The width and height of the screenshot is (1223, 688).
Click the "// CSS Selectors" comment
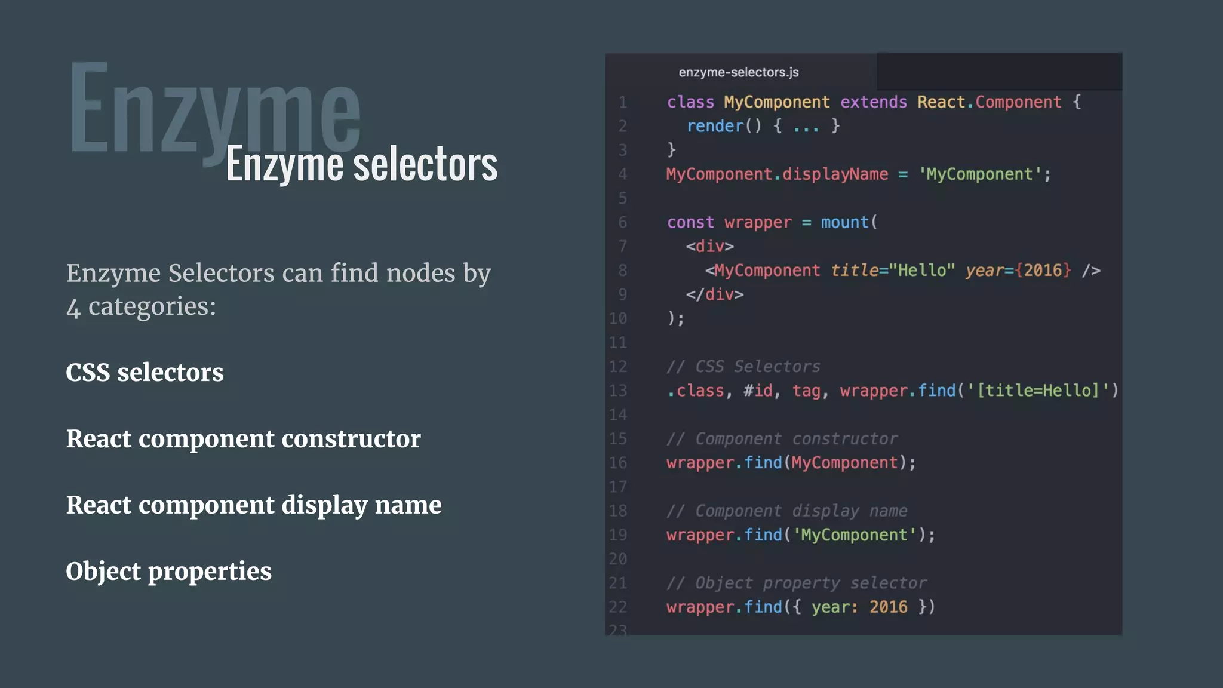(x=743, y=367)
